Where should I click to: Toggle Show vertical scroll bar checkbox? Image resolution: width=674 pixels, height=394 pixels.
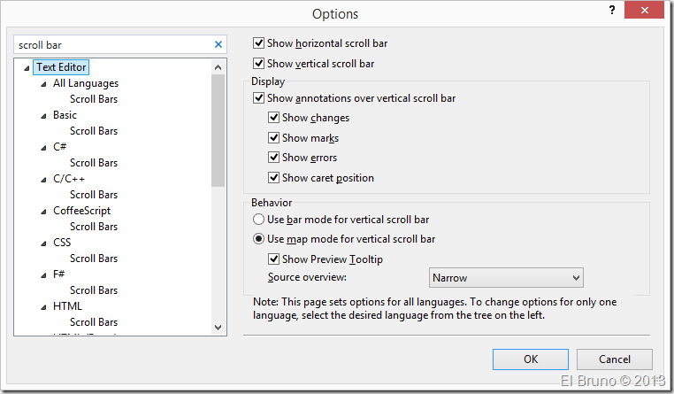259,64
